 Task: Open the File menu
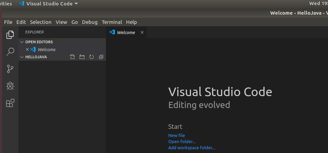pos(8,22)
